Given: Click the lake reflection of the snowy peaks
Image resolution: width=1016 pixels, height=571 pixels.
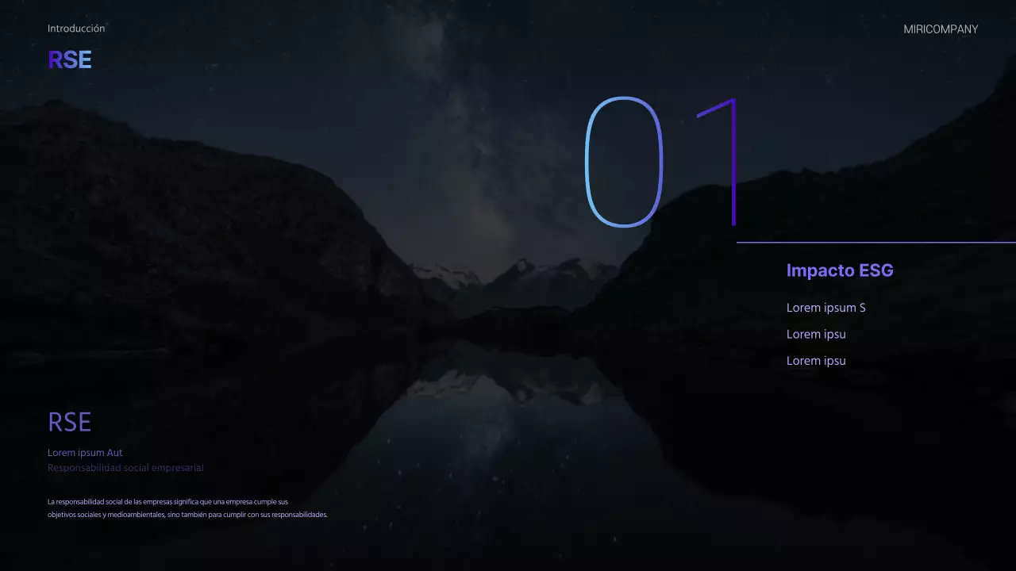Looking at the screenshot, I should click(508, 389).
